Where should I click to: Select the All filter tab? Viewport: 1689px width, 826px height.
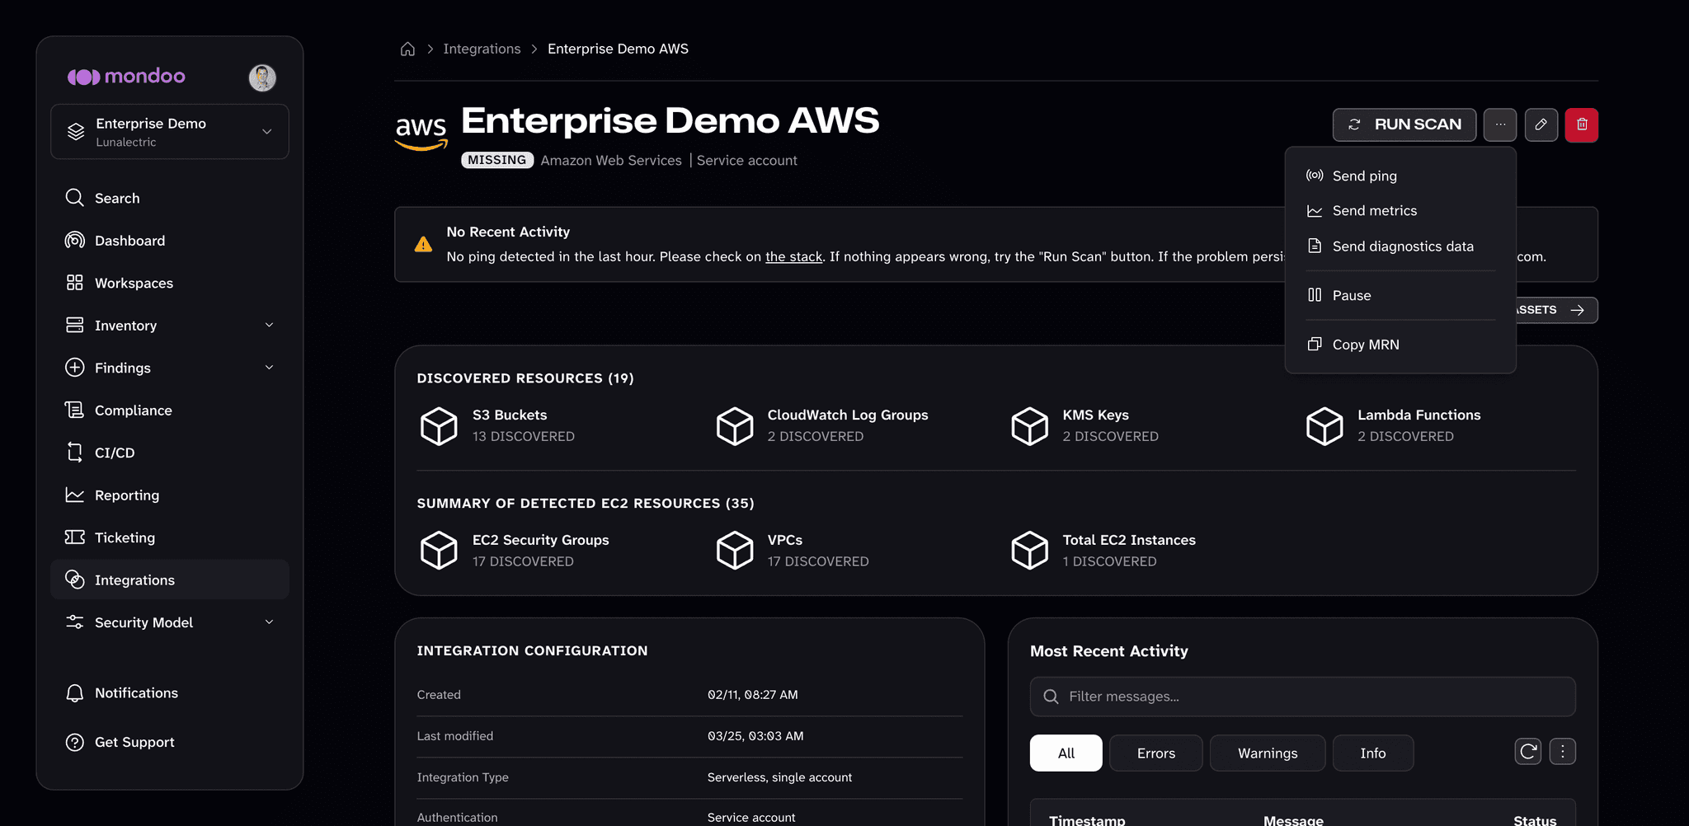(x=1066, y=753)
